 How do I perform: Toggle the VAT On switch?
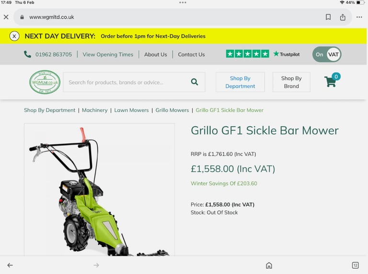(327, 55)
